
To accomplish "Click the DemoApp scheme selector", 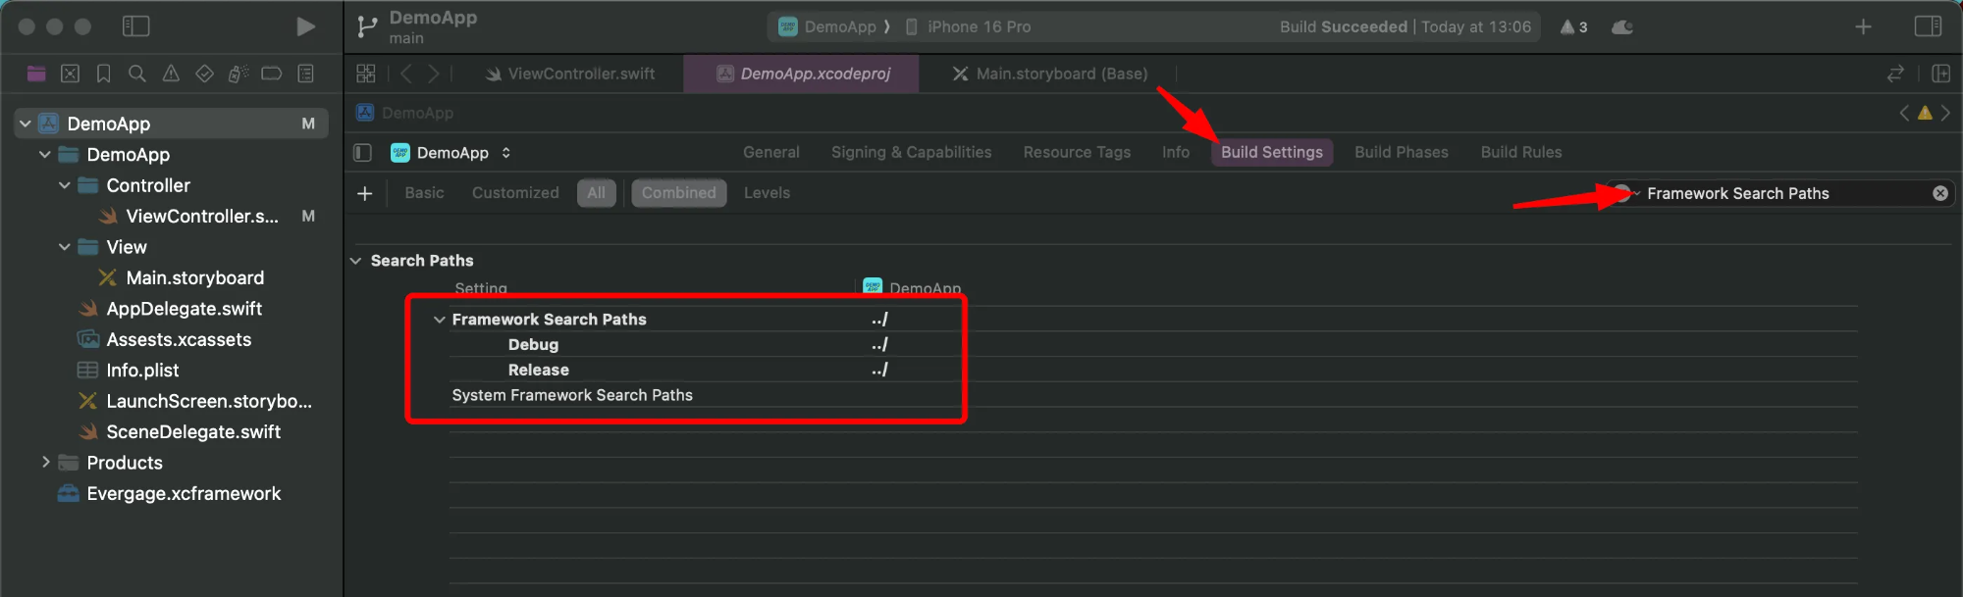I will click(x=826, y=26).
